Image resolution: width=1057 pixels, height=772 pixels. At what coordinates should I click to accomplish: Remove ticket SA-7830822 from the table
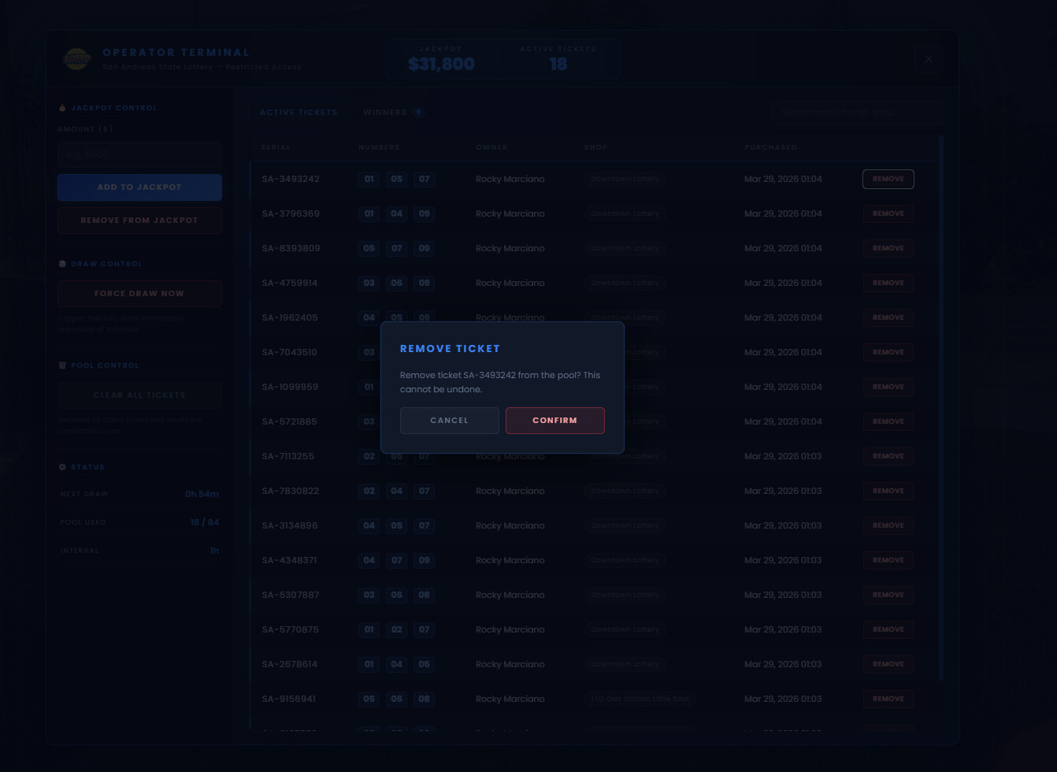click(x=888, y=491)
